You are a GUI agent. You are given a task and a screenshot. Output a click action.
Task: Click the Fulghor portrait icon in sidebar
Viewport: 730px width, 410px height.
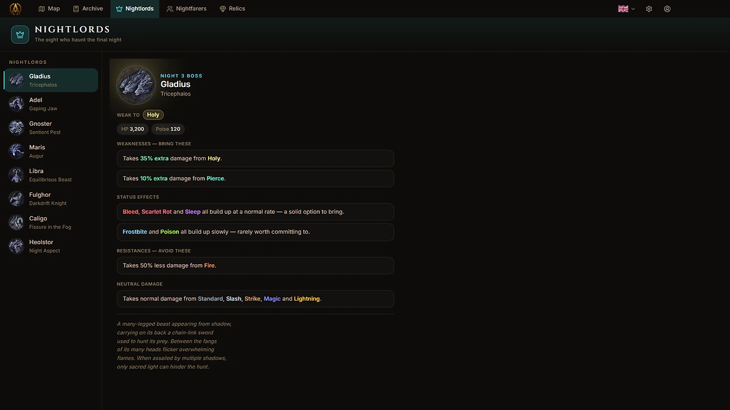pos(16,199)
